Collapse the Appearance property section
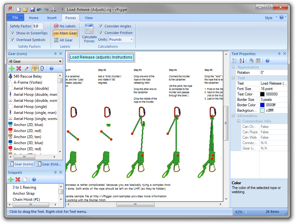Screen dimensions: 296x224 233,67
